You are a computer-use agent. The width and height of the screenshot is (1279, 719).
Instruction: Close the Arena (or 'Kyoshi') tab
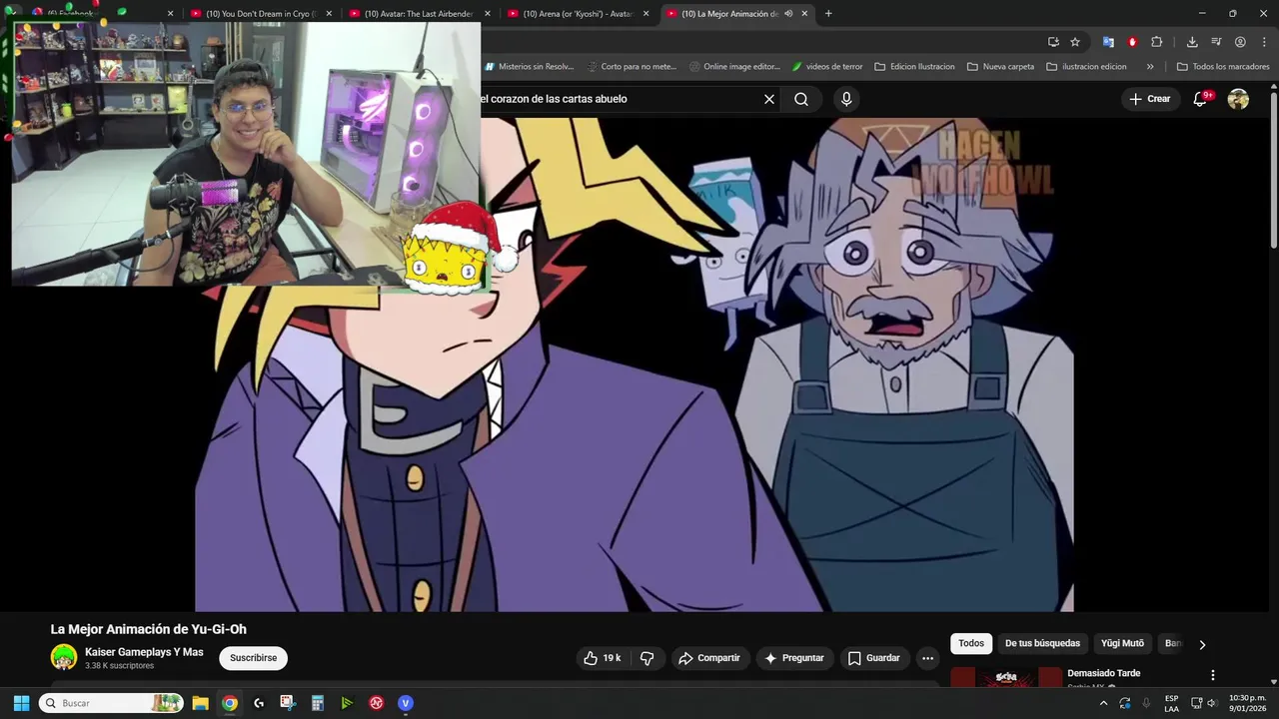click(645, 14)
